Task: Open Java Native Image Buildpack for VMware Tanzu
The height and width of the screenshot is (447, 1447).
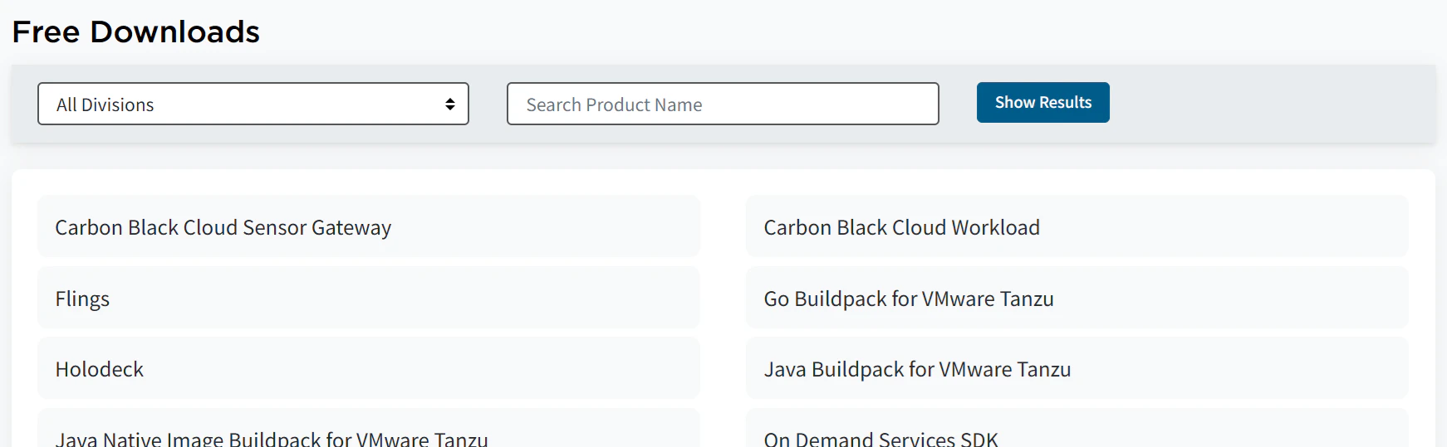Action: [272, 438]
